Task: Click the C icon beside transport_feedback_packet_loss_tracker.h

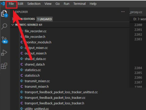Action: (22, 103)
